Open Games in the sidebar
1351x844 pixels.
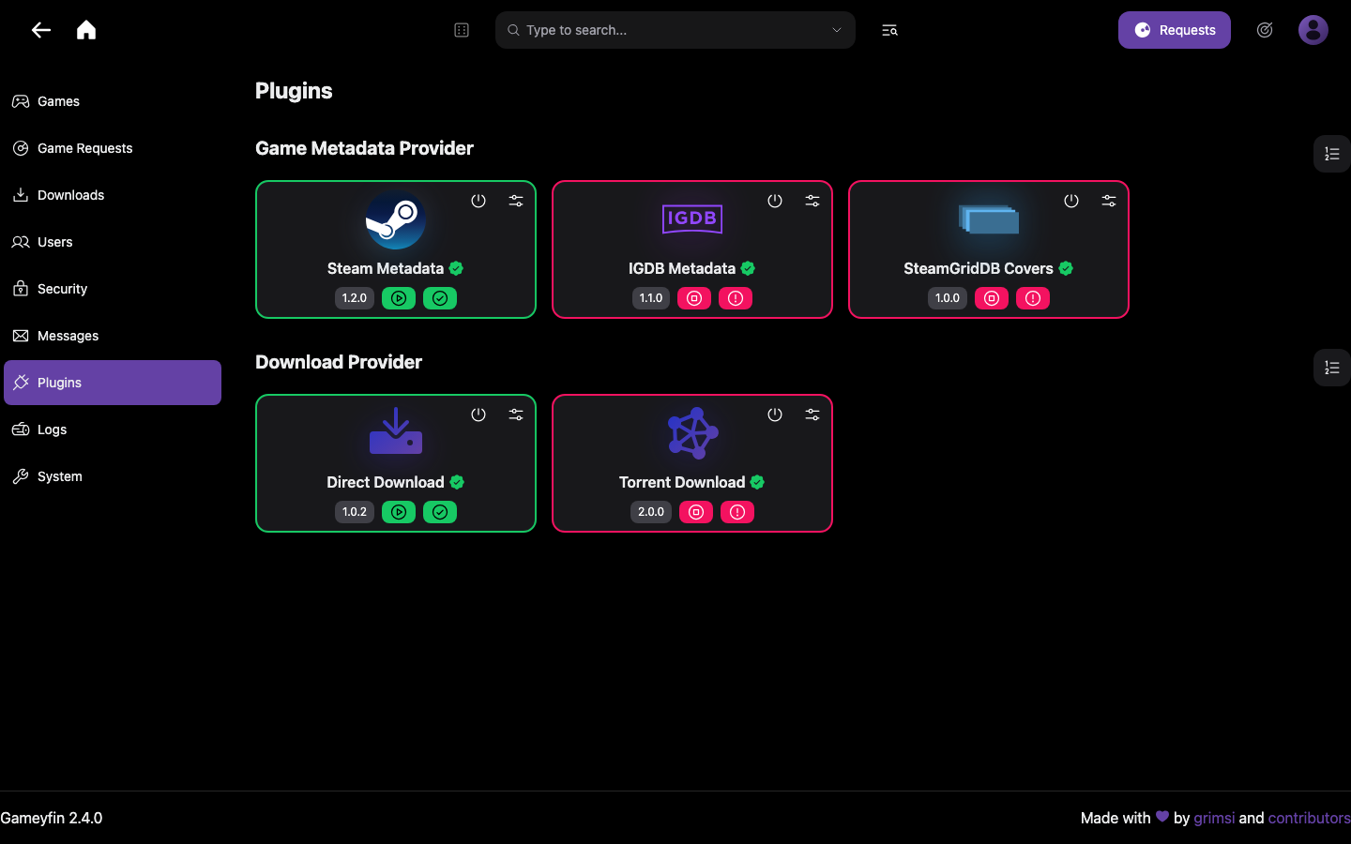coord(113,101)
